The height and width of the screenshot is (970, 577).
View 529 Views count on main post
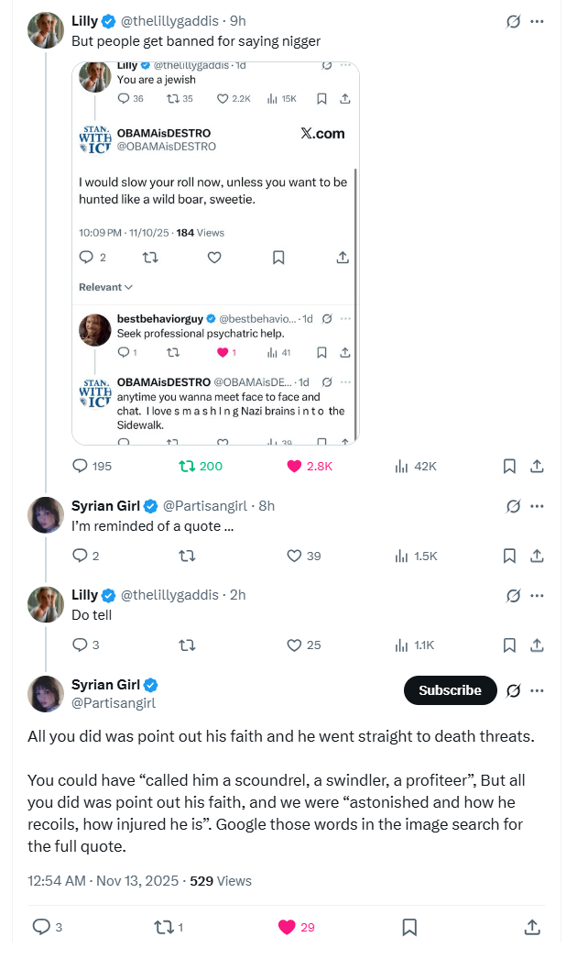tap(220, 880)
